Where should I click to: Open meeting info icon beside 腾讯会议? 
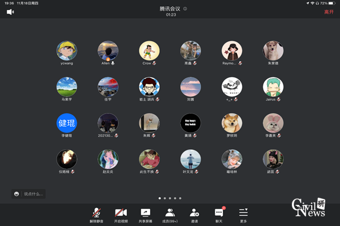pos(185,9)
